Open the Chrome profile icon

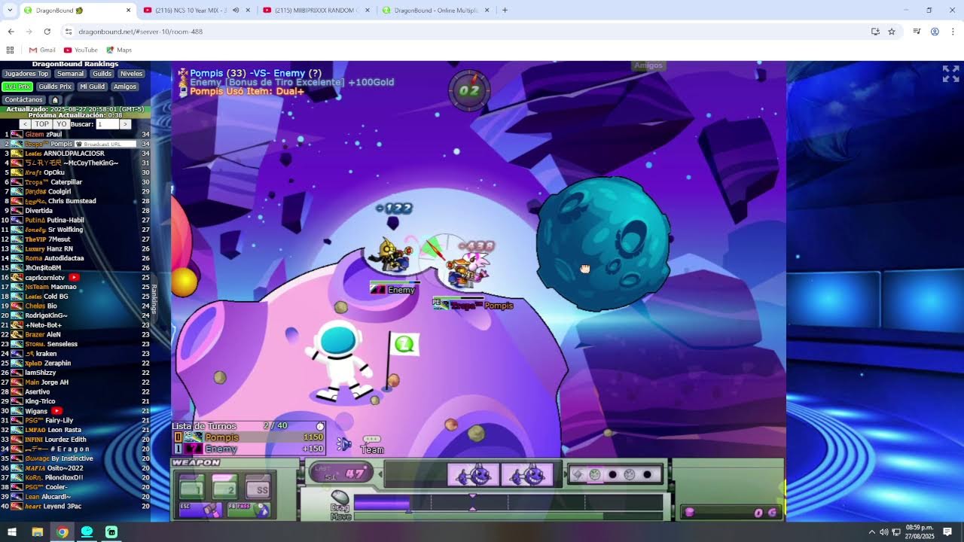click(x=935, y=32)
